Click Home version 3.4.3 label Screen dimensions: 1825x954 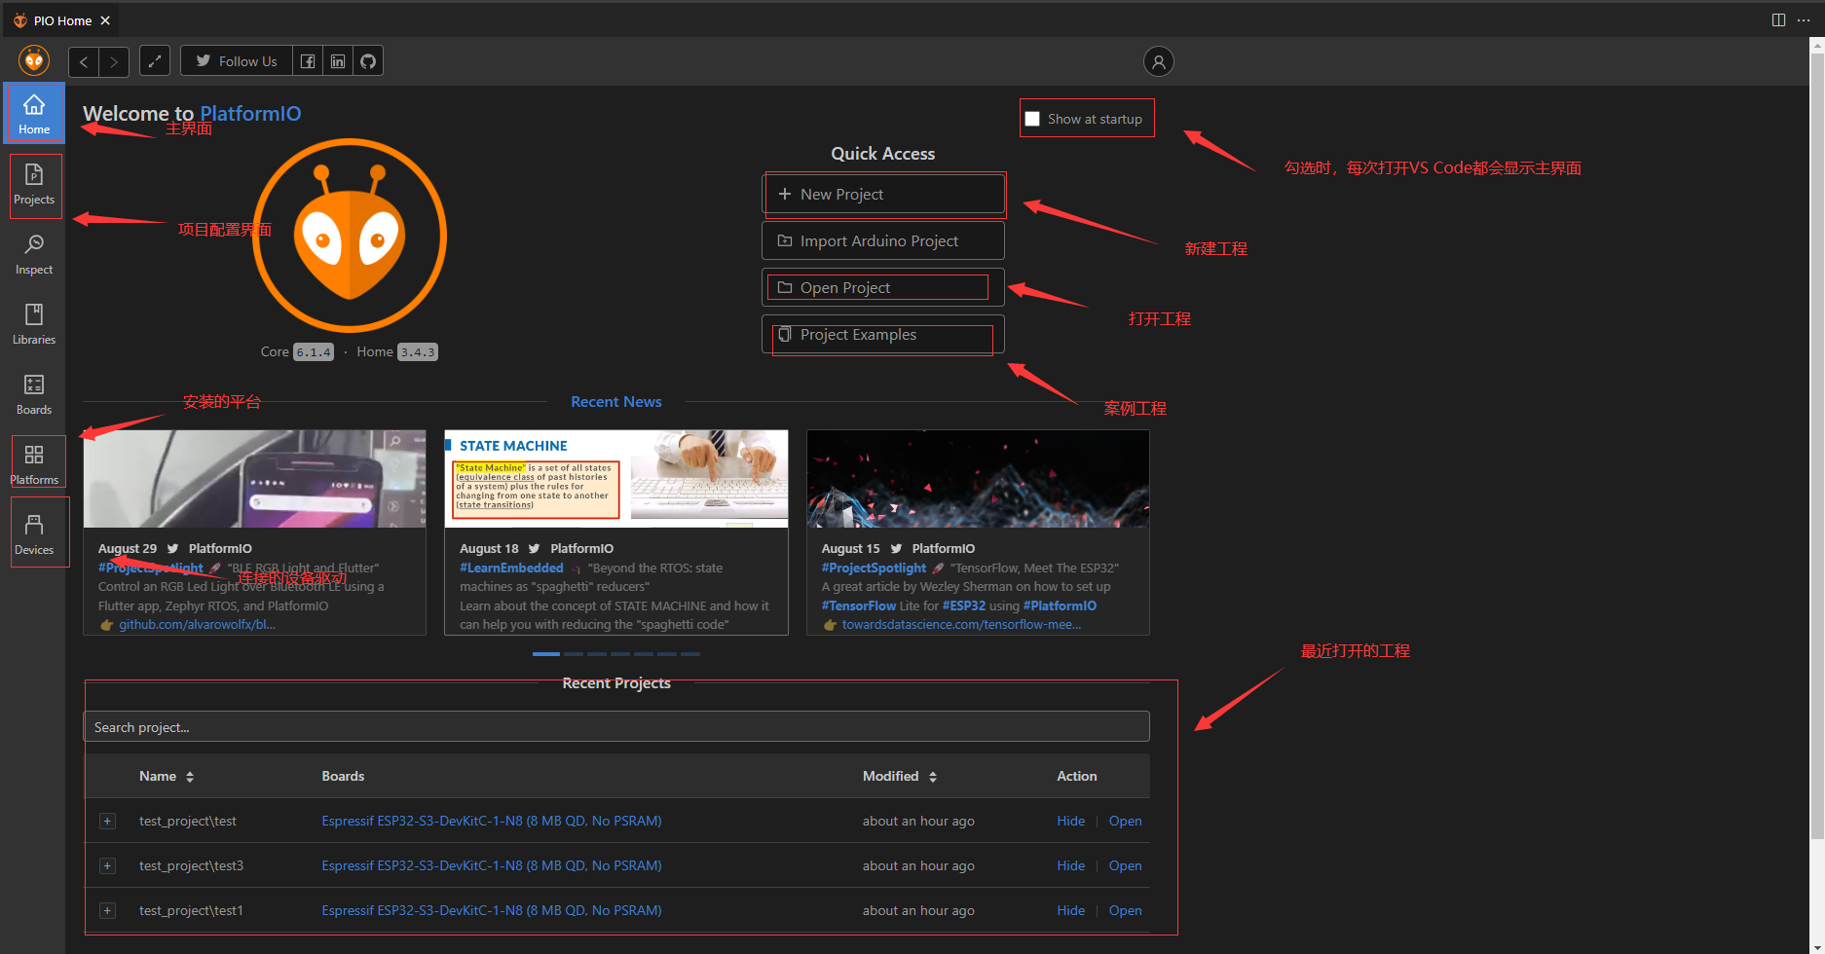coord(418,352)
